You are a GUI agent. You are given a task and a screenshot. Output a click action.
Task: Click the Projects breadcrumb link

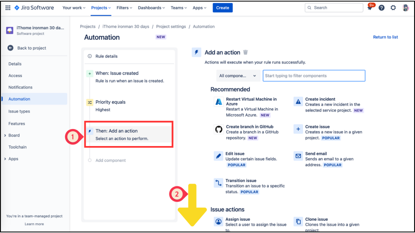(x=88, y=26)
